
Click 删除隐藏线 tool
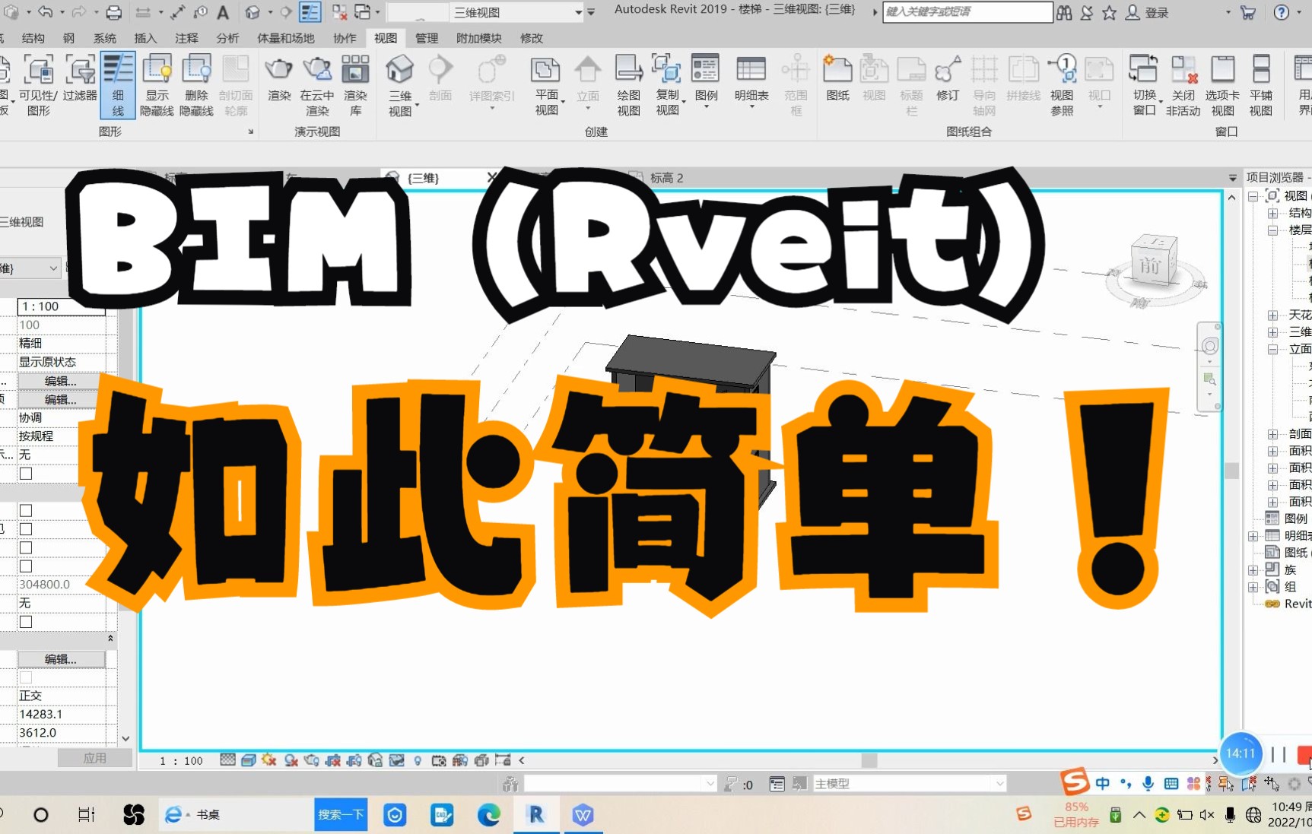pyautogui.click(x=196, y=84)
